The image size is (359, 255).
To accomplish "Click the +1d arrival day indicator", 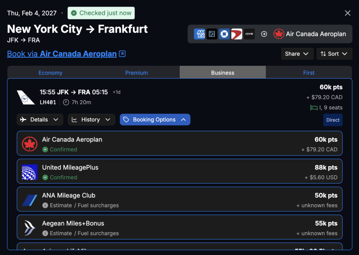I will pos(116,92).
